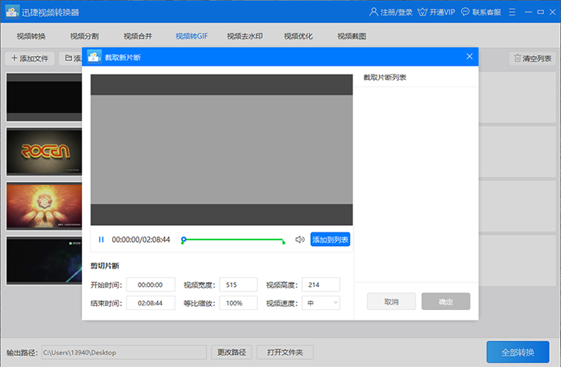561x367 pixels.
Task: Mute audio with the speaker icon
Action: click(x=300, y=240)
